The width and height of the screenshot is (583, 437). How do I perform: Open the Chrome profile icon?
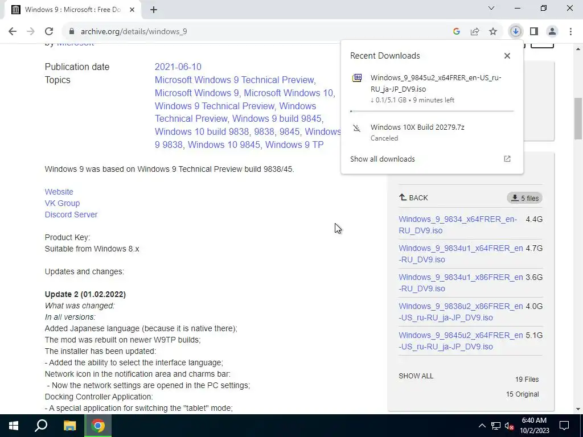click(552, 32)
